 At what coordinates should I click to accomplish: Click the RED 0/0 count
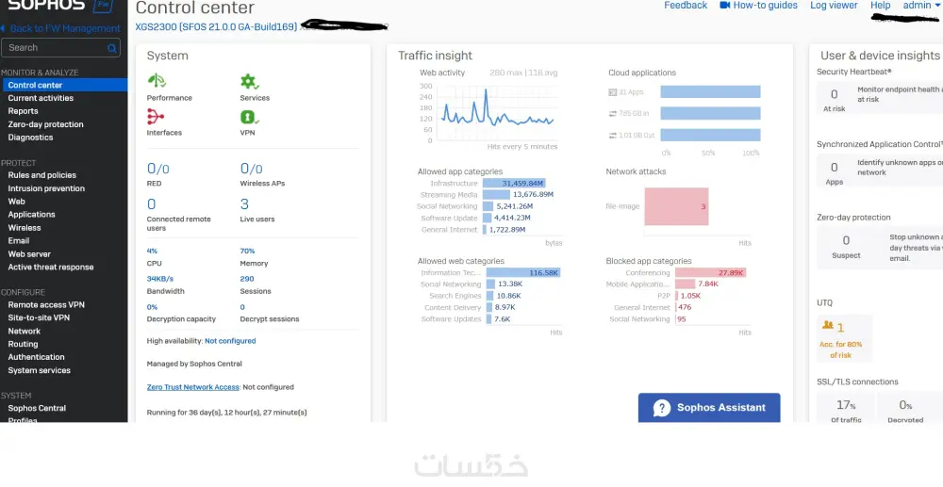pos(158,169)
